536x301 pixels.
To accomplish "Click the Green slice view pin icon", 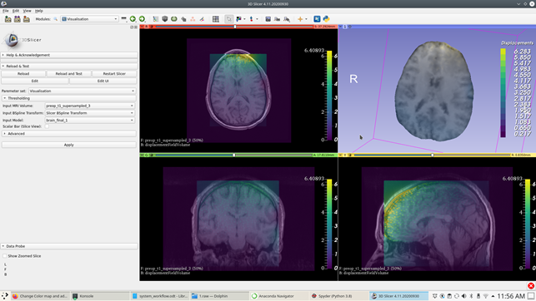I will coord(142,155).
